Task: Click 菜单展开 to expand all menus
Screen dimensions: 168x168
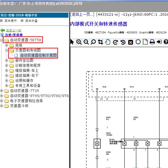Action: pos(11,21)
